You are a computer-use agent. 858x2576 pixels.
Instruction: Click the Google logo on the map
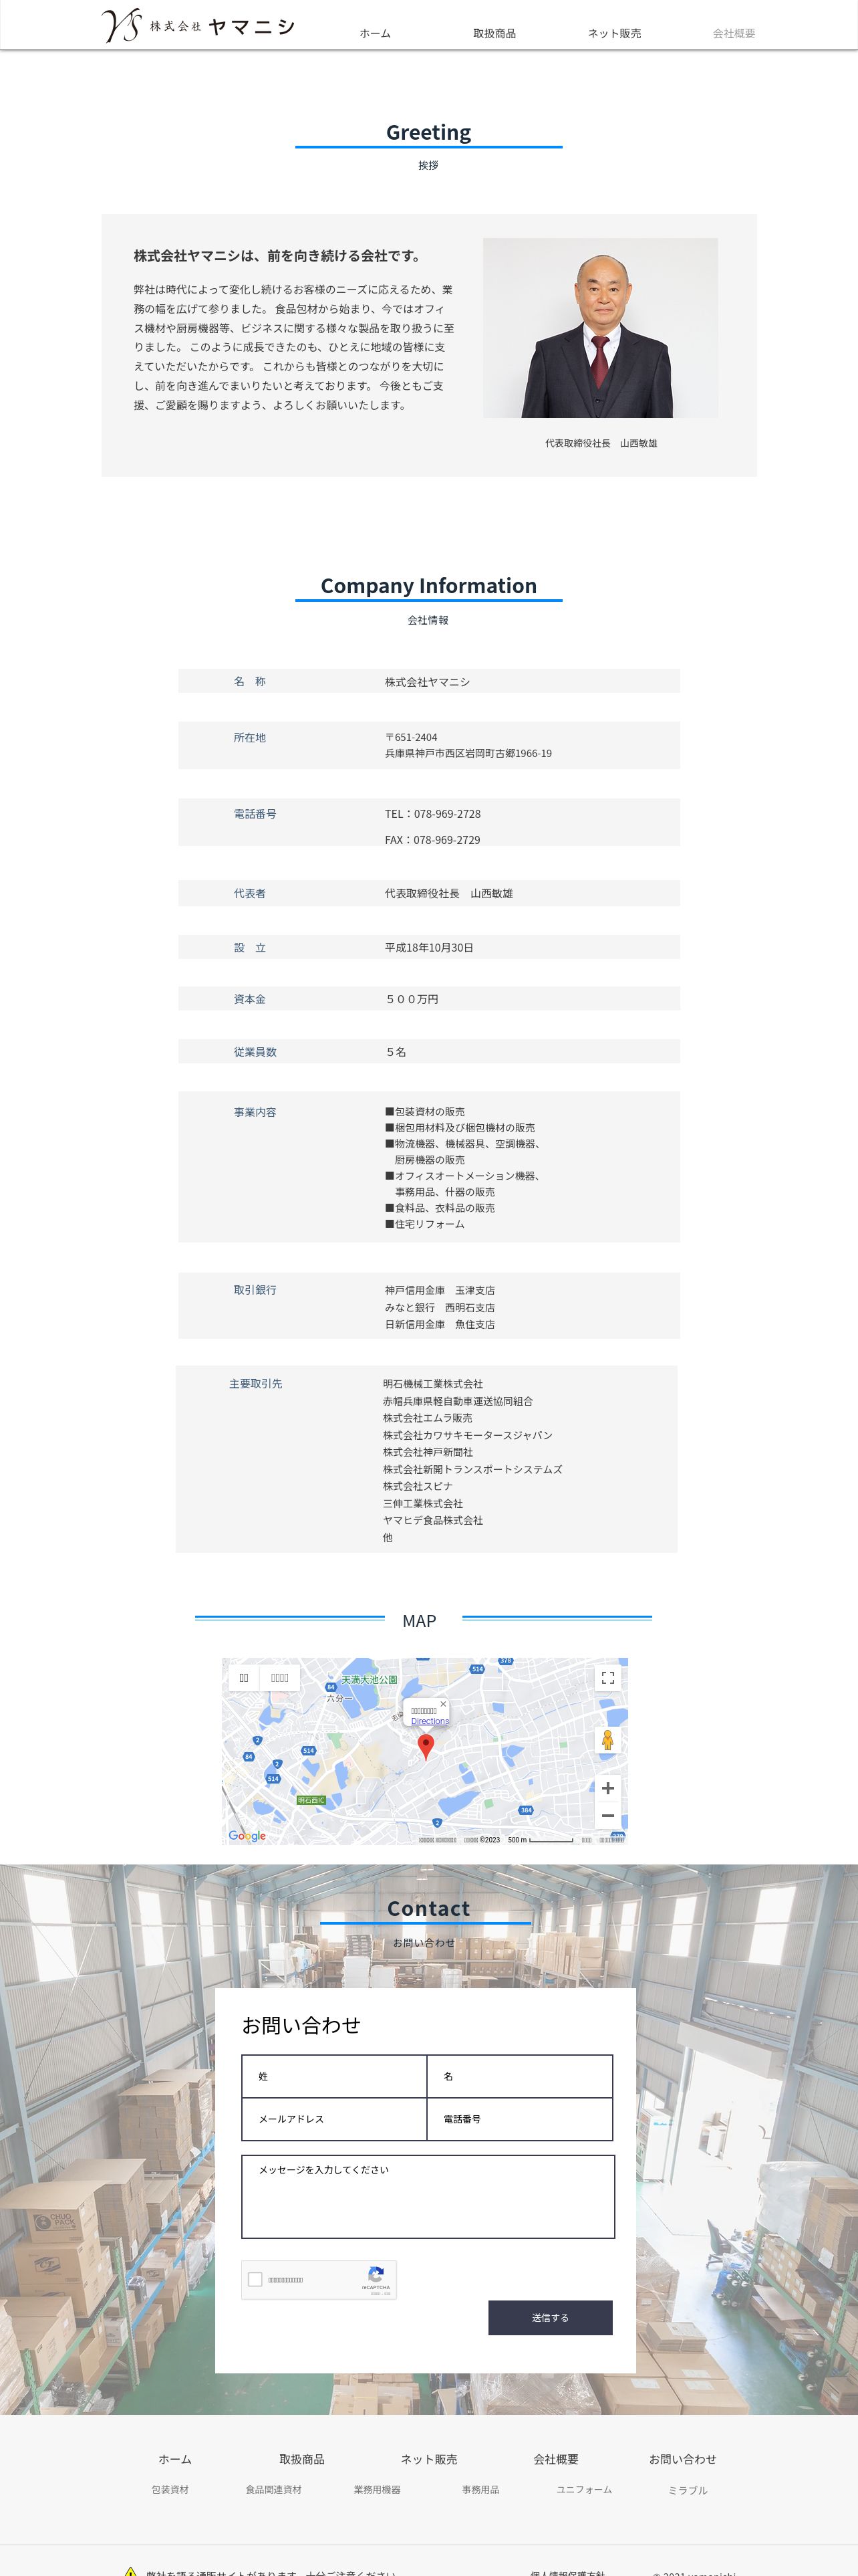point(247,1835)
